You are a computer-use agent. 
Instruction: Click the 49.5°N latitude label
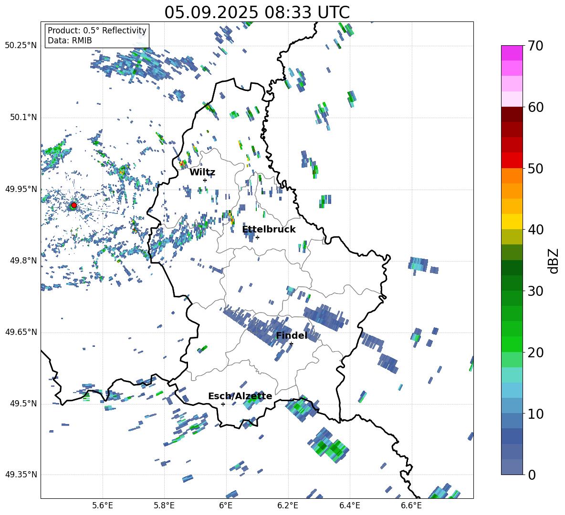tap(23, 404)
